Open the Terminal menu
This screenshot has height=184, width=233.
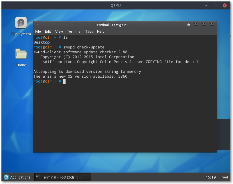pos(74,32)
